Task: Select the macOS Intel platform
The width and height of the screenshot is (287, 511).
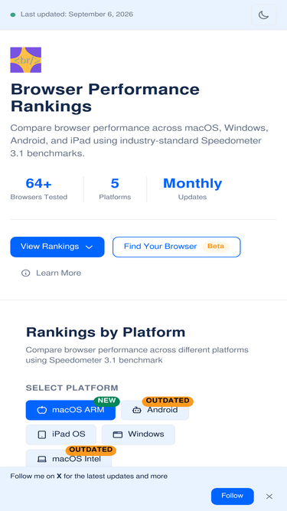Action: [69, 459]
